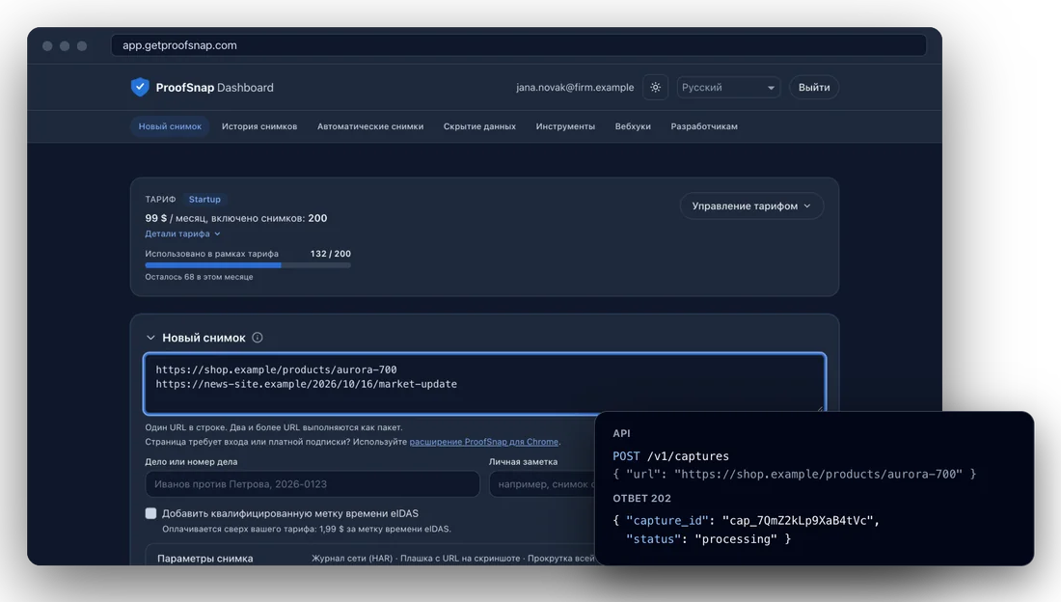Screen dimensions: 1061x602
Task: Click the info icon beside Новый снимок heading
Action: click(x=258, y=338)
